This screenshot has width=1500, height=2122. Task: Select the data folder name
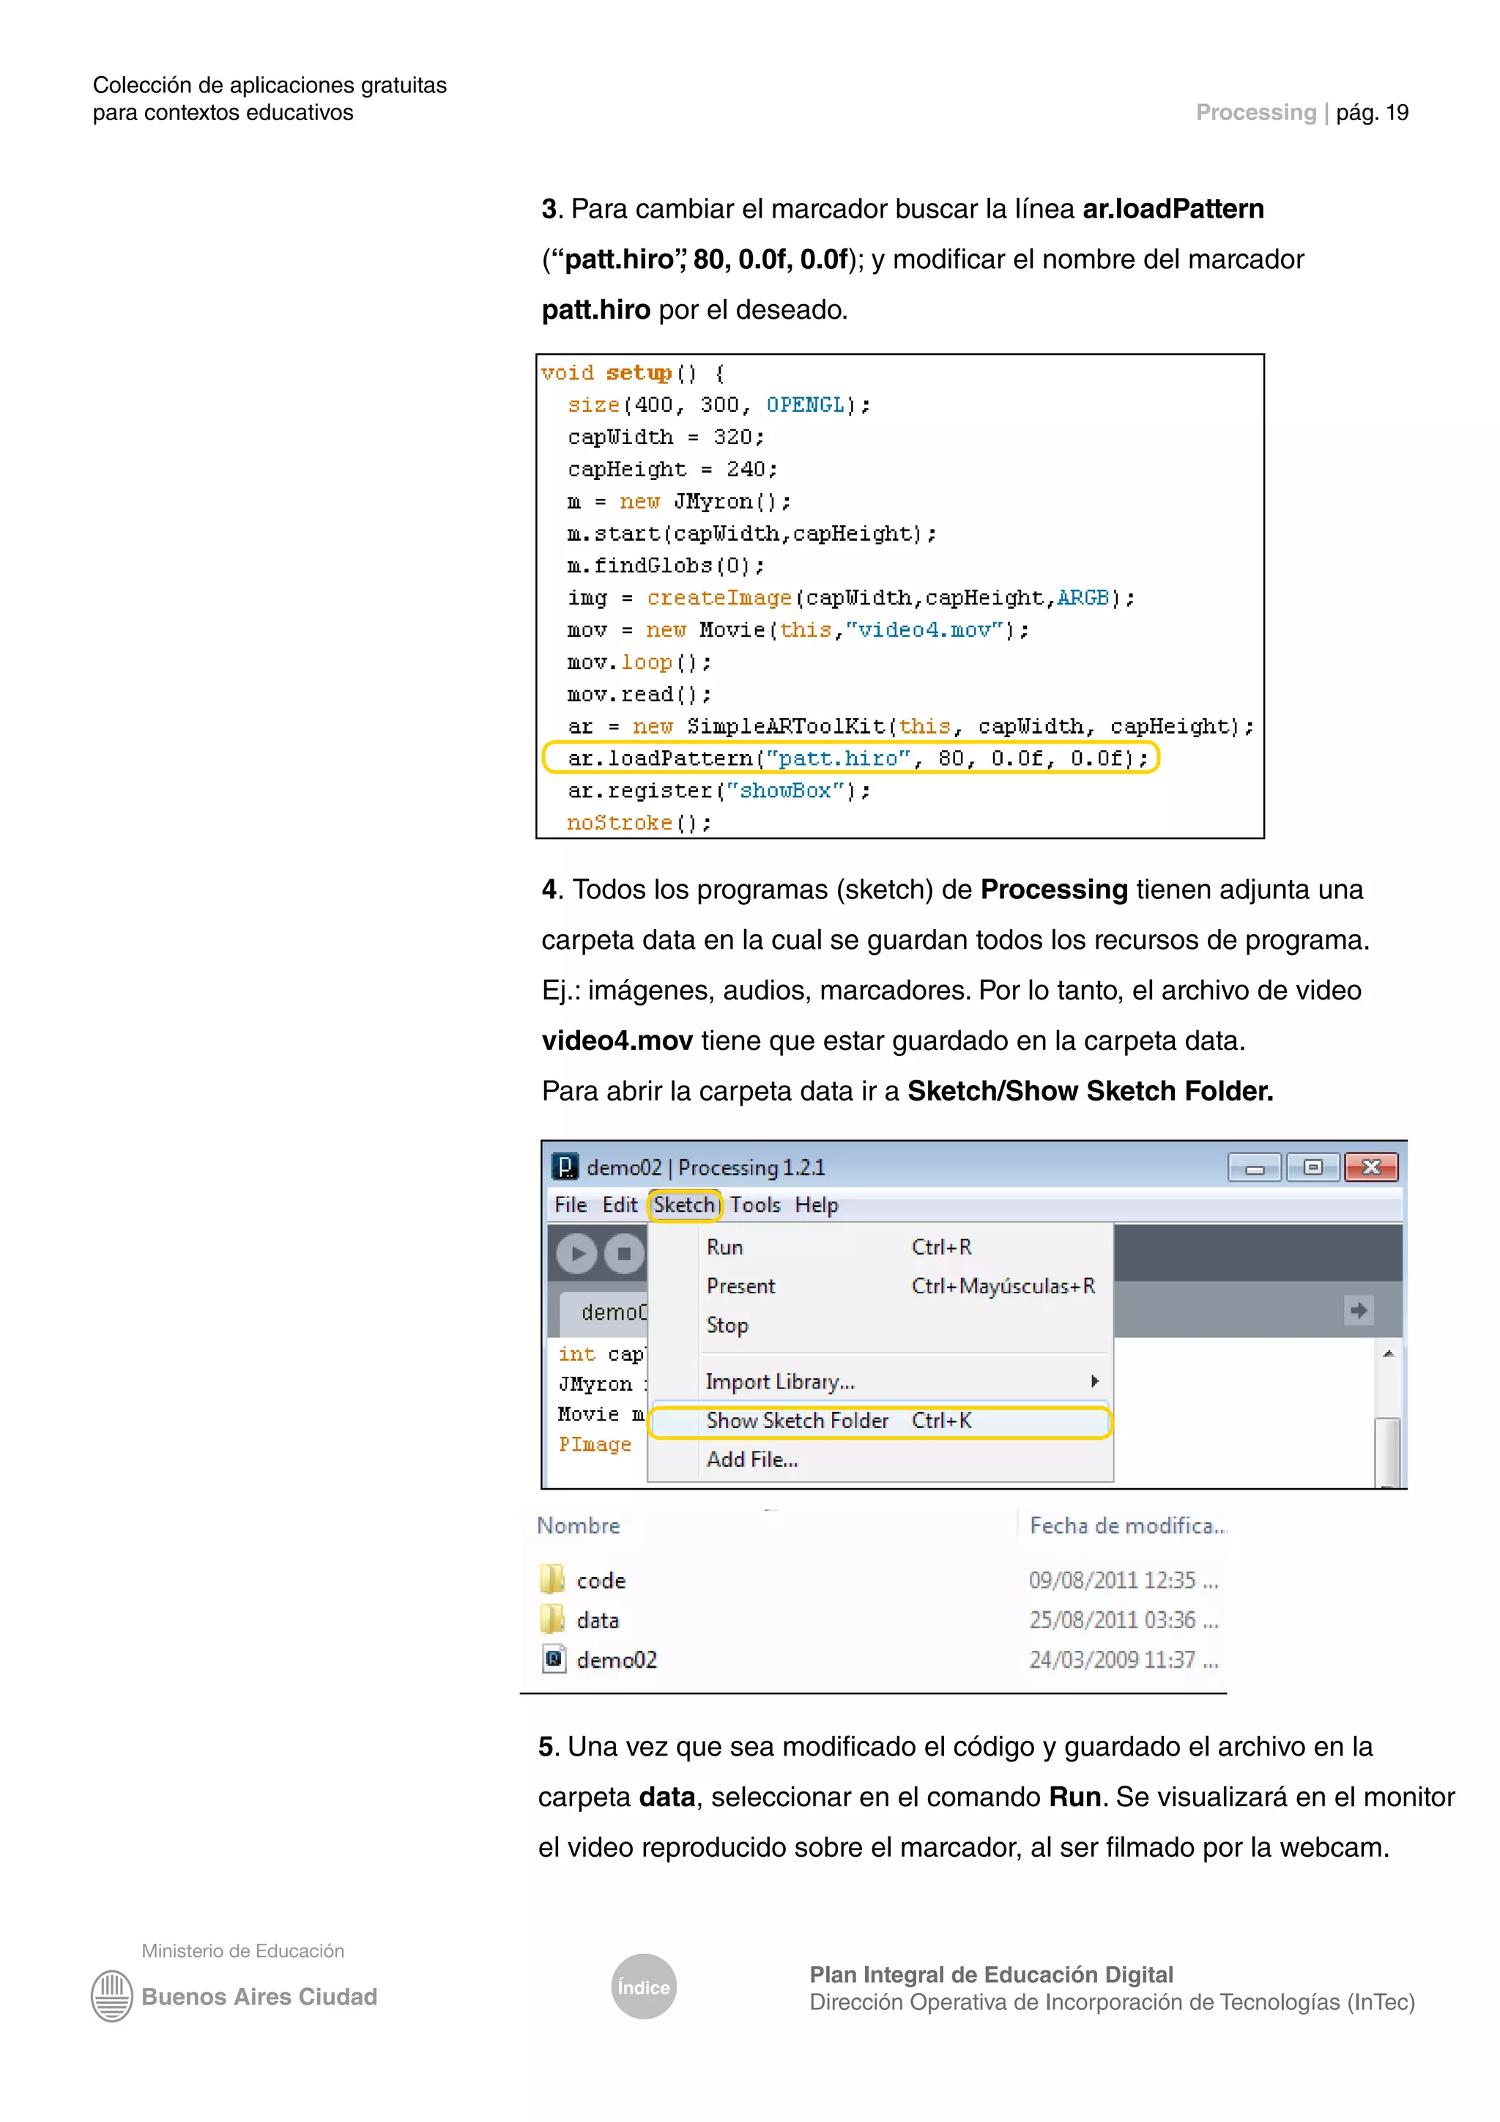598,1620
